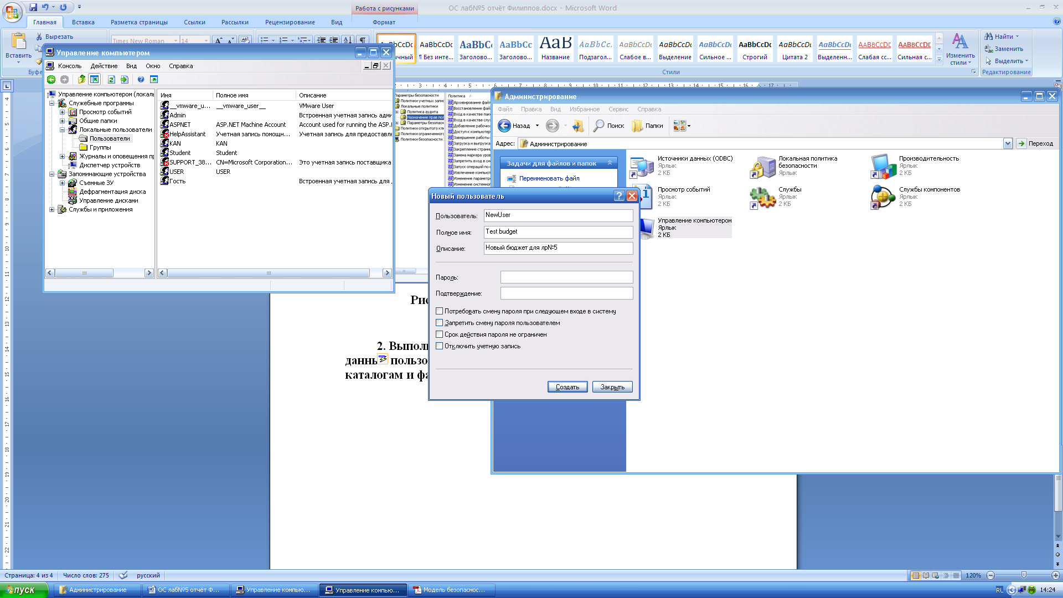Click Word Help question mark icon
Image resolution: width=1063 pixels, height=598 pixels.
click(1057, 22)
